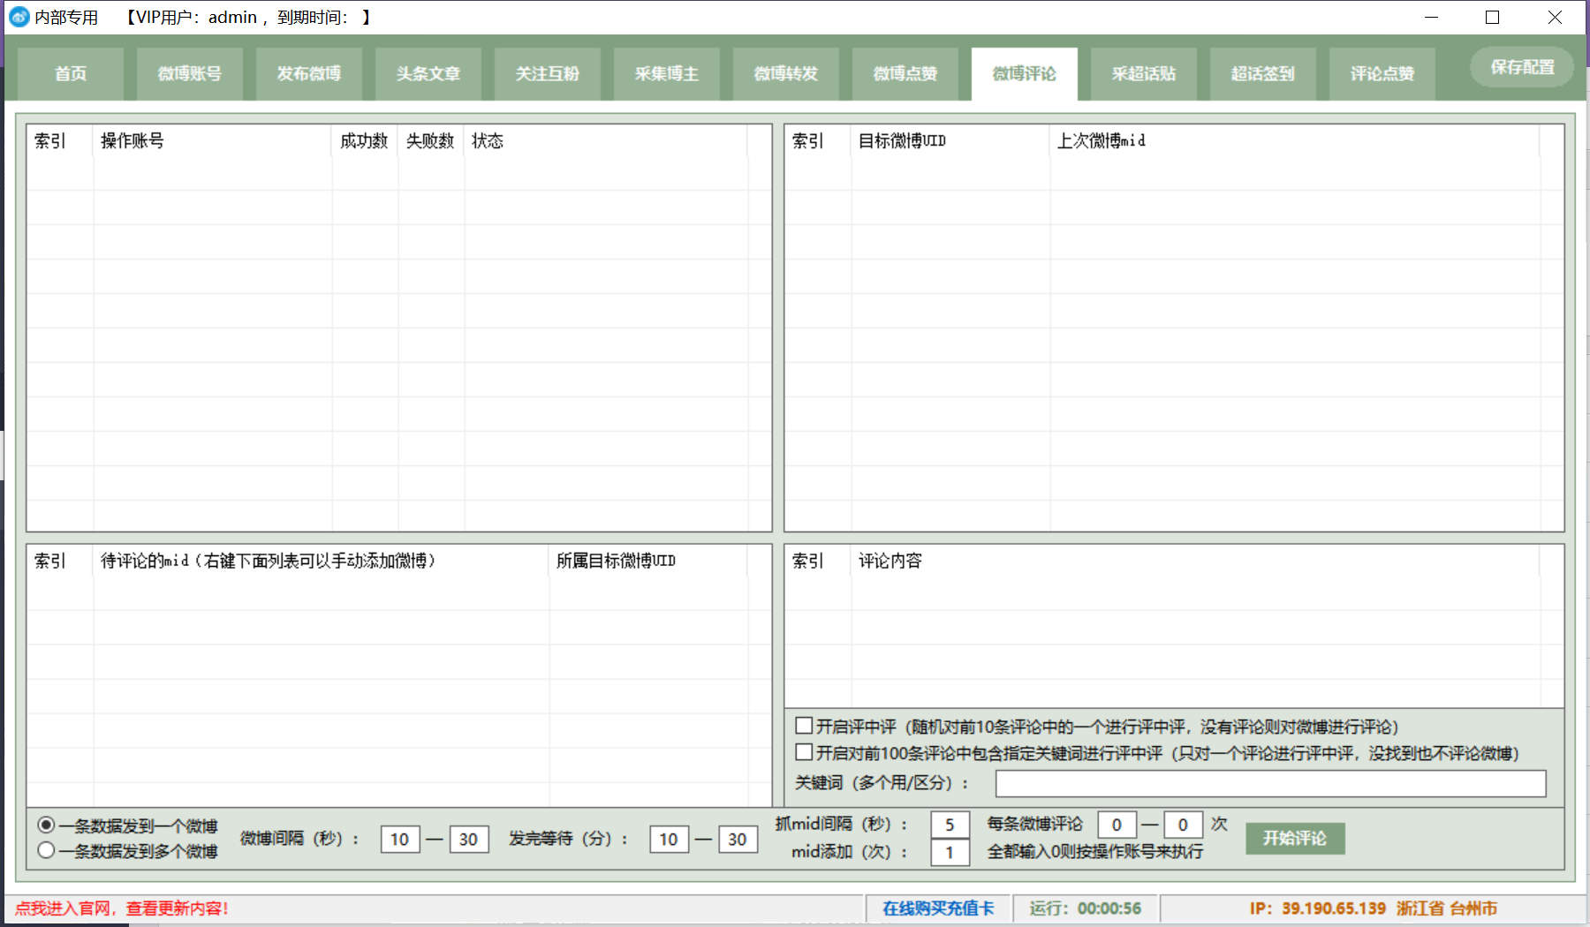Screen dimensions: 1590x927
Task: Select 一条数据发到一个微博 radio button
Action: pos(47,825)
